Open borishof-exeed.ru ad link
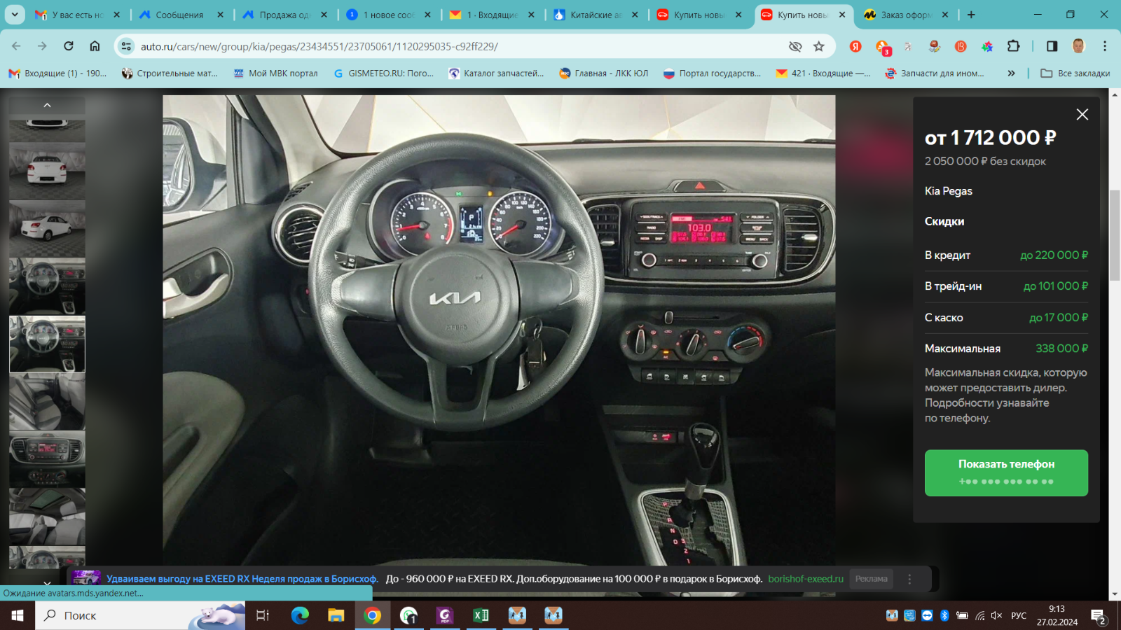 (x=806, y=579)
